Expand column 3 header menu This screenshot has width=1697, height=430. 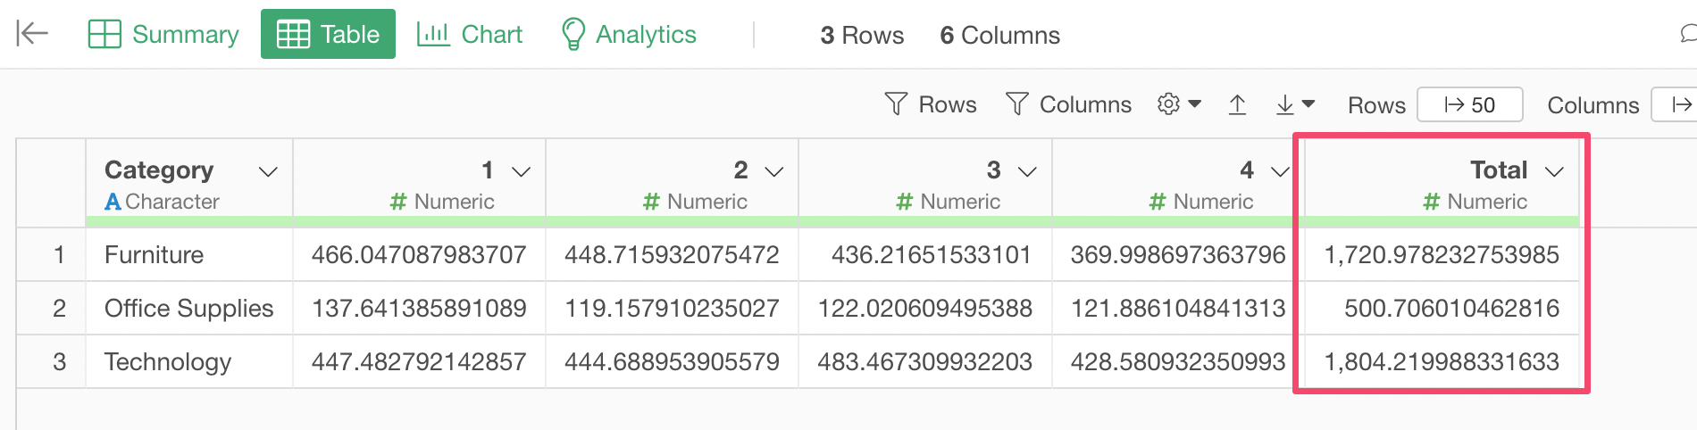coord(1027,171)
